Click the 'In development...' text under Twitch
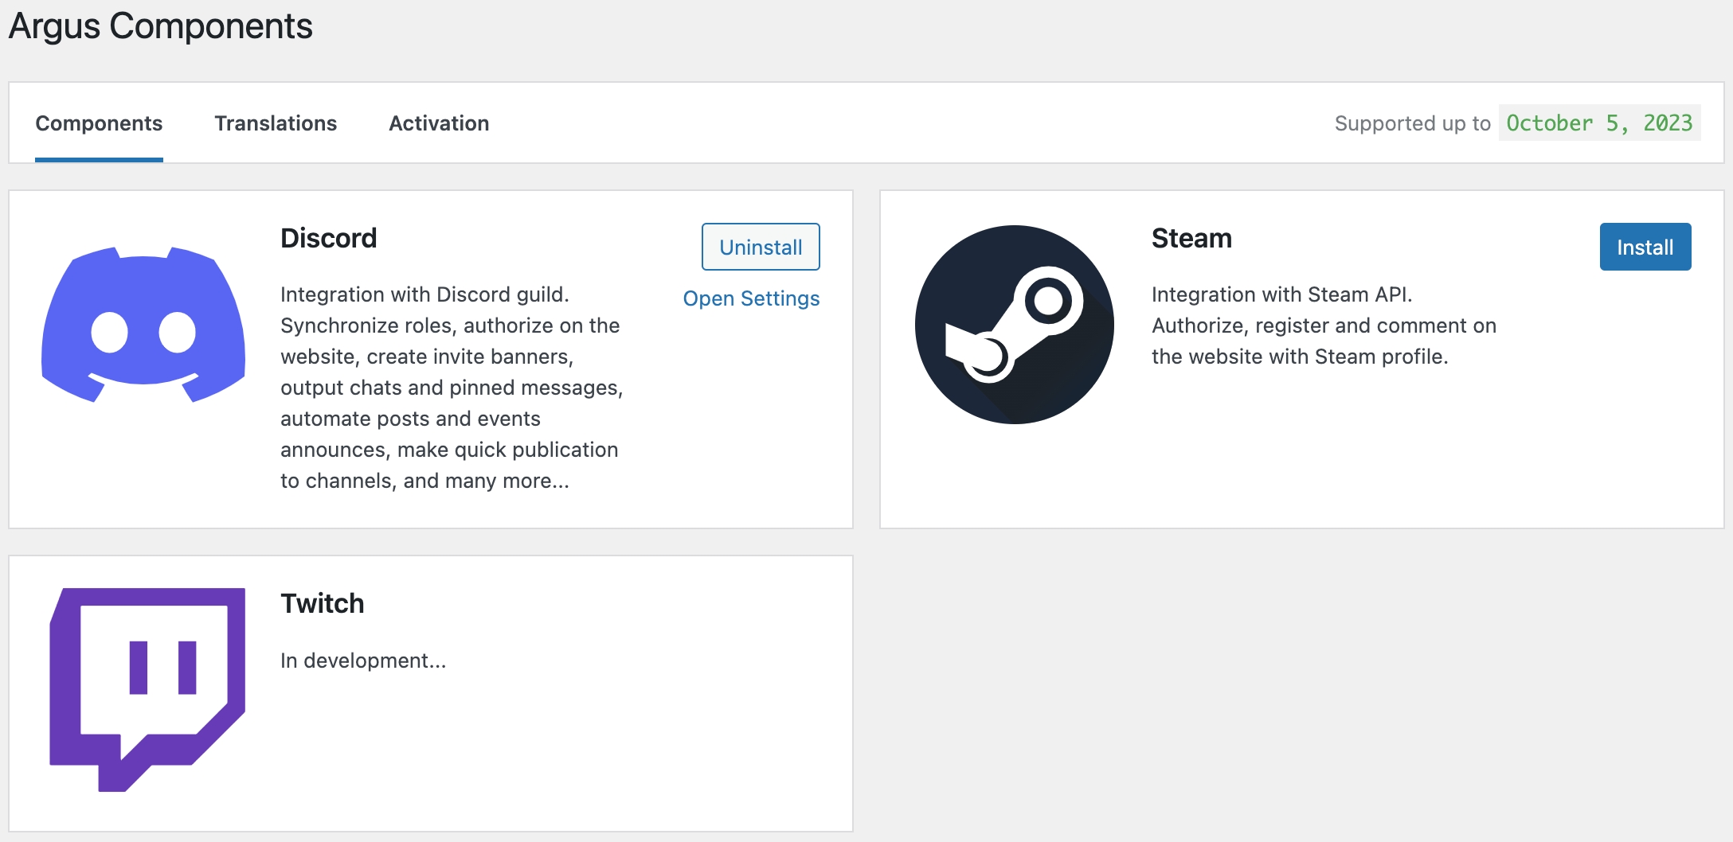 click(x=362, y=661)
